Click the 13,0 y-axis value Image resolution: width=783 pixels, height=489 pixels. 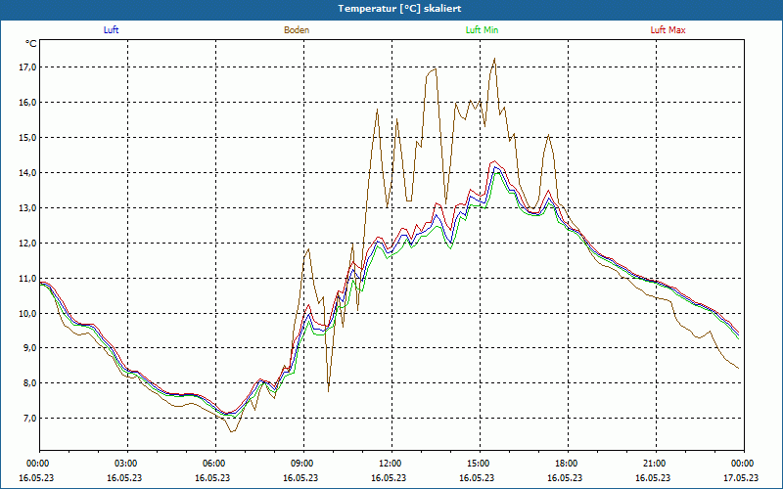(x=28, y=207)
